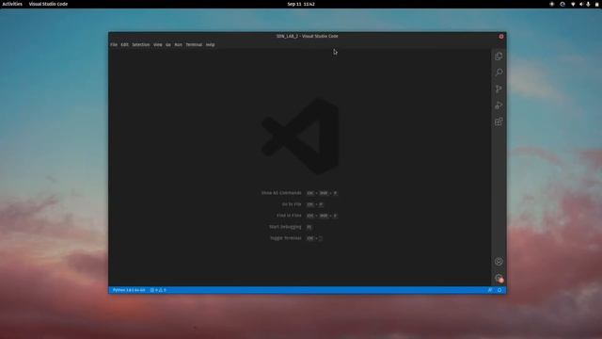Open the Search view in the activity bar

tap(499, 73)
